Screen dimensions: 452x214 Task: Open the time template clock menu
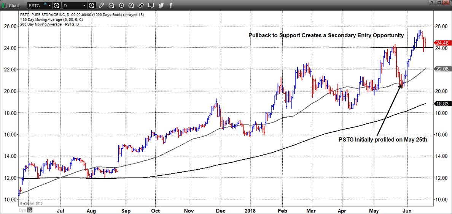tap(92, 5)
